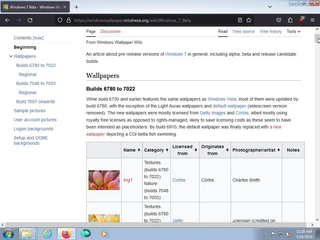Follow the Windows 7 link
The width and height of the screenshot is (320, 240).
click(x=176, y=54)
